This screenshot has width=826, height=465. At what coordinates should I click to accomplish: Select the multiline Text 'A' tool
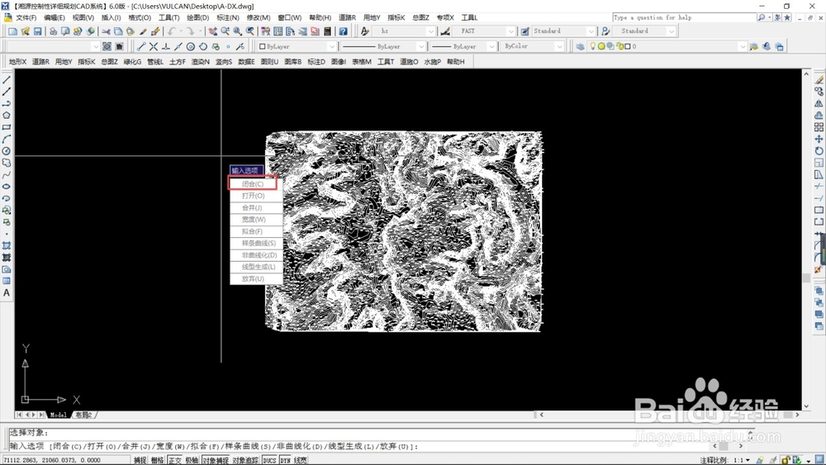pyautogui.click(x=7, y=293)
